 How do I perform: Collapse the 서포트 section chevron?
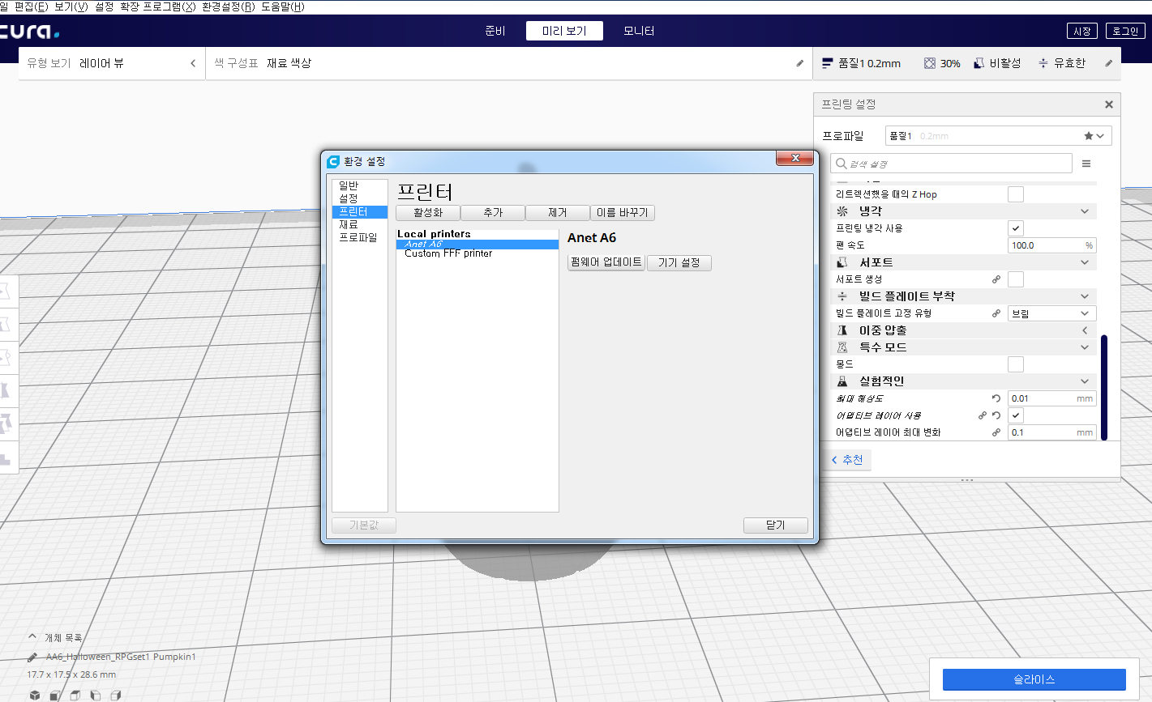[1085, 262]
